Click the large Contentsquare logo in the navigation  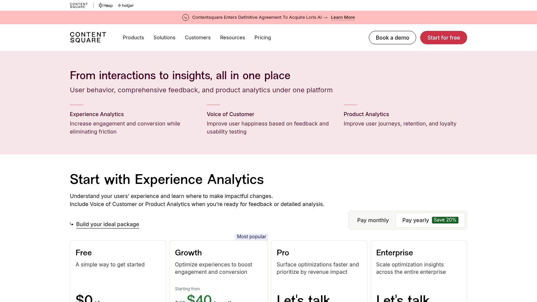click(88, 37)
